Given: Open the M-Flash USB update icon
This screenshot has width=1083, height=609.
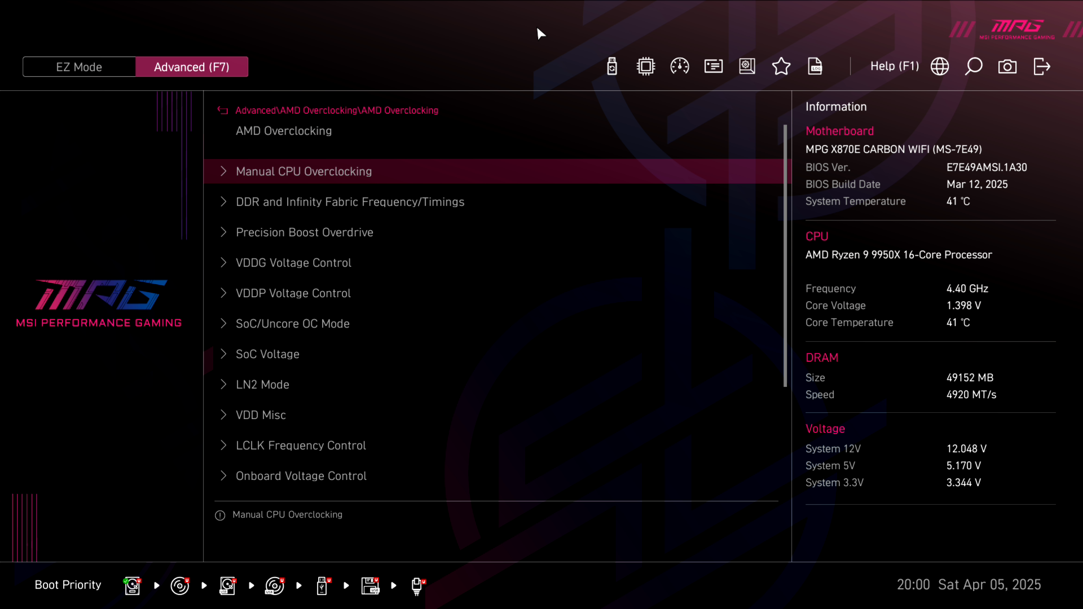Looking at the screenshot, I should click(612, 67).
